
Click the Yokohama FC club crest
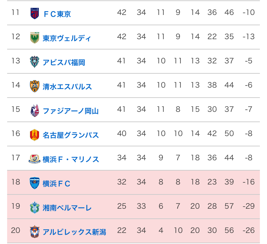(x=35, y=183)
